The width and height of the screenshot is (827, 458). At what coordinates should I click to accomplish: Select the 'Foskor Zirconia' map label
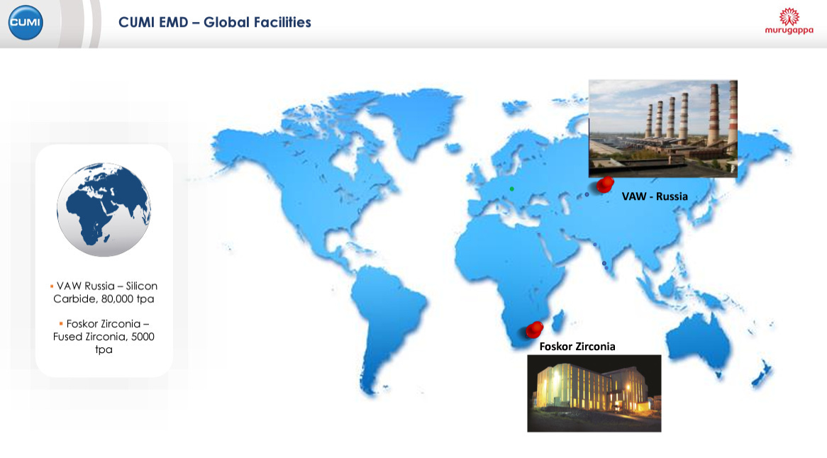pyautogui.click(x=577, y=346)
